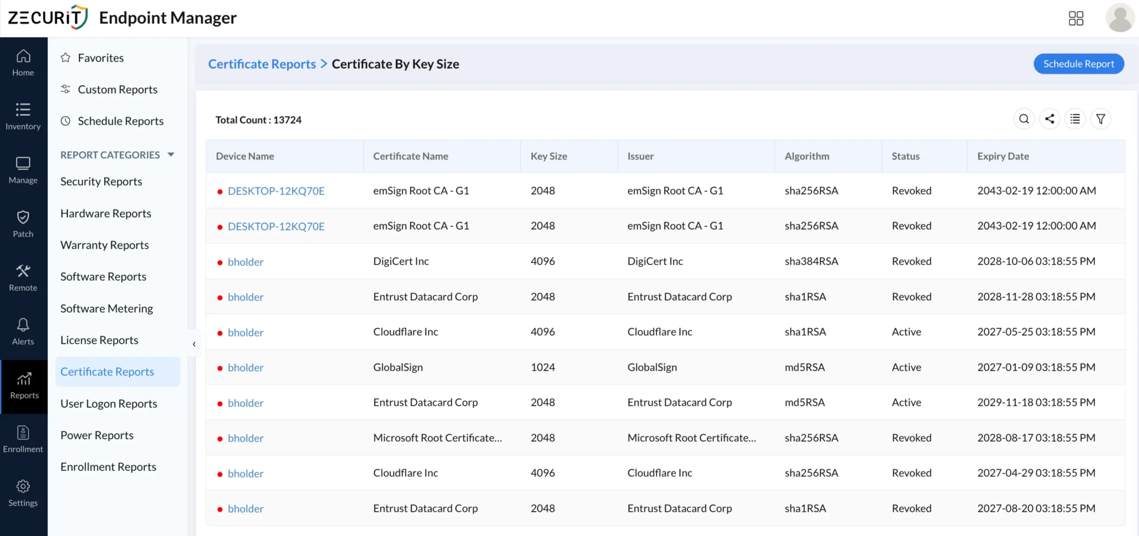Viewport: 1139px width, 536px height.
Task: Click Active status in GlobalSign row
Action: pyautogui.click(x=906, y=367)
